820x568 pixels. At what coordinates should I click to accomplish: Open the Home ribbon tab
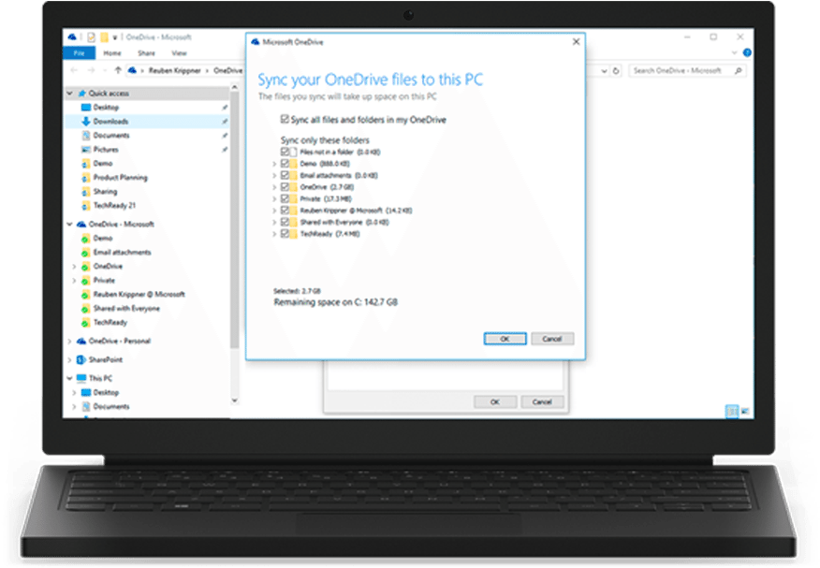[112, 52]
